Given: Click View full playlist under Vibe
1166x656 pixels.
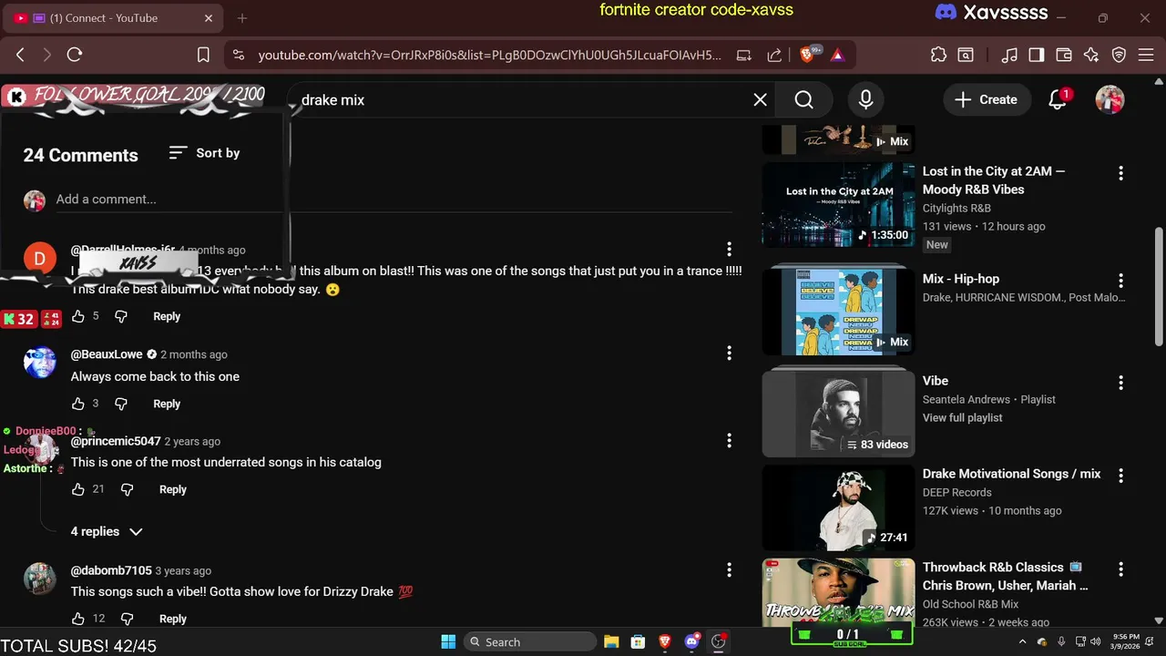Looking at the screenshot, I should tap(962, 417).
